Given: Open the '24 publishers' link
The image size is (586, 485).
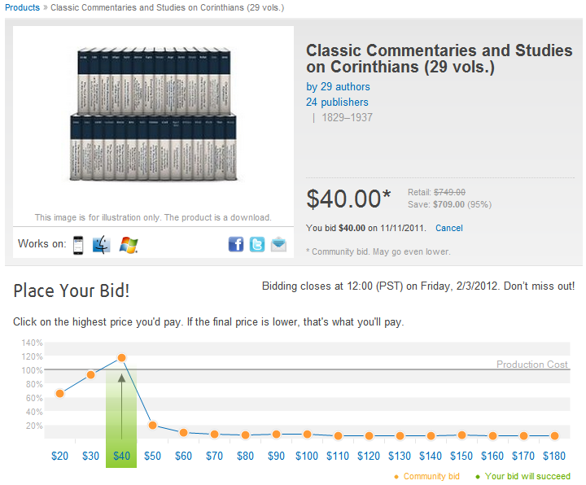Looking at the screenshot, I should [337, 102].
